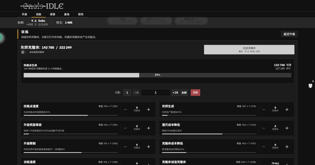
Task: Click the allocation amount input field
Action: 156,93
